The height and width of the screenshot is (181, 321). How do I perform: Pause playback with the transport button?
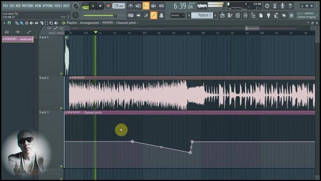point(93,6)
